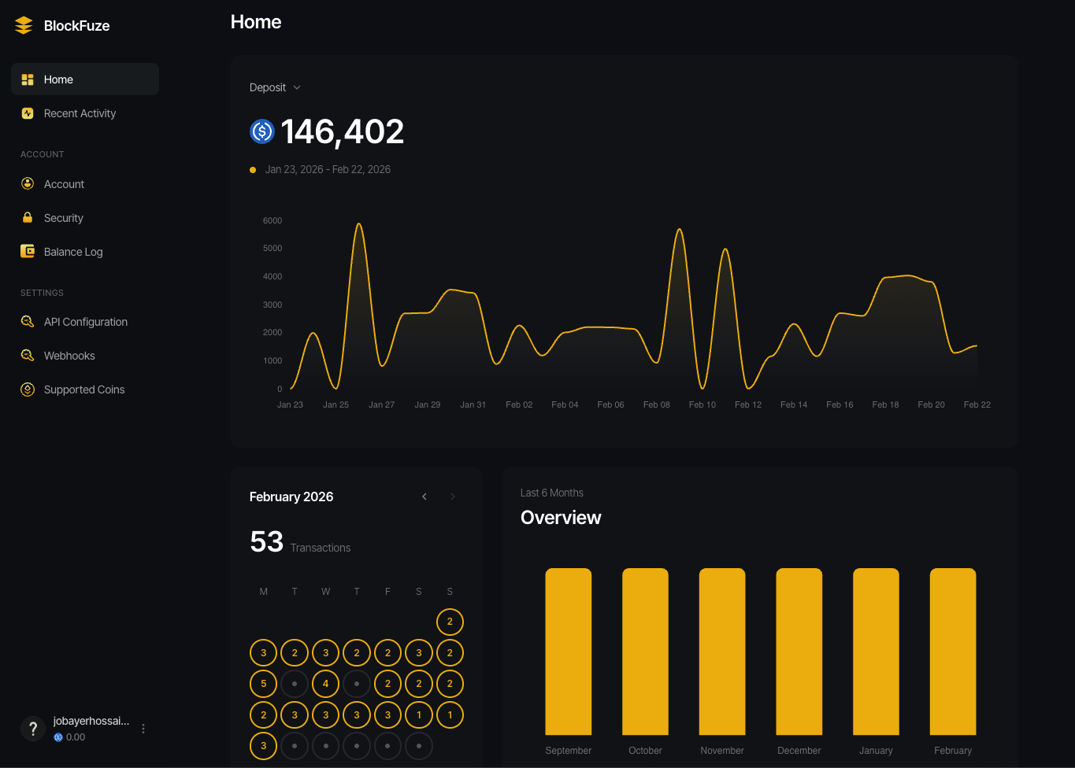
Task: Select calendar day with 5 transactions
Action: [x=263, y=684]
